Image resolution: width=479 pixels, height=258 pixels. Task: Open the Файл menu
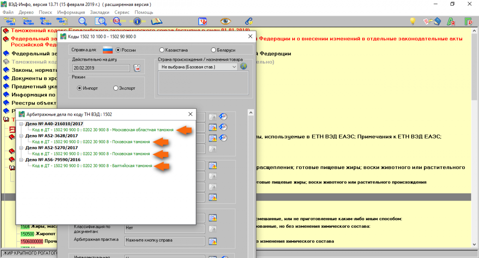tap(8, 12)
